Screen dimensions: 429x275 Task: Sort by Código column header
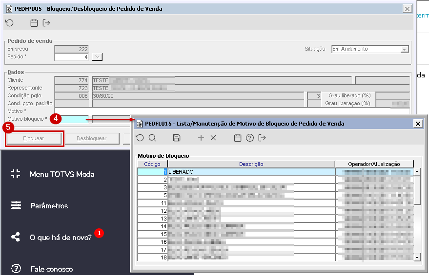pos(152,164)
